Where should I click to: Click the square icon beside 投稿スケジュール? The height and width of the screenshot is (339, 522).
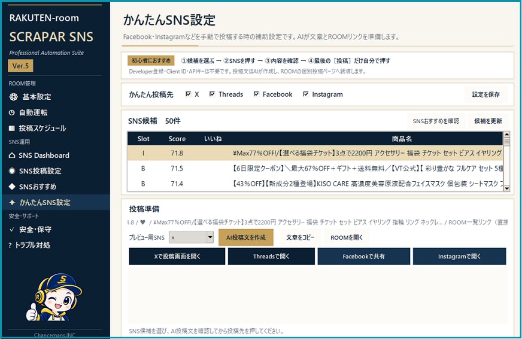(x=11, y=129)
